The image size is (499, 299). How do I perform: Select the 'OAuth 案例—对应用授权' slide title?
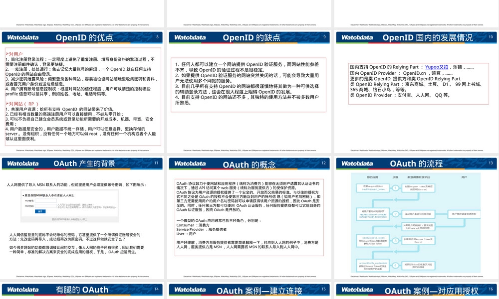click(431, 291)
